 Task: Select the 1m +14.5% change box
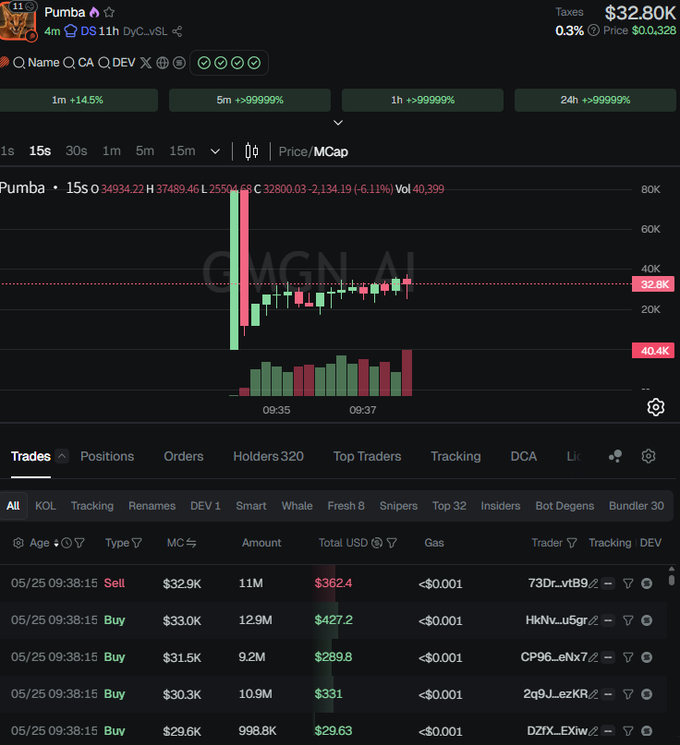pyautogui.click(x=78, y=101)
